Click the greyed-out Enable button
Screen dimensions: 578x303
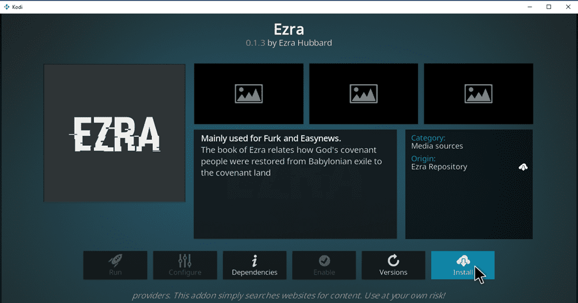[x=324, y=265]
